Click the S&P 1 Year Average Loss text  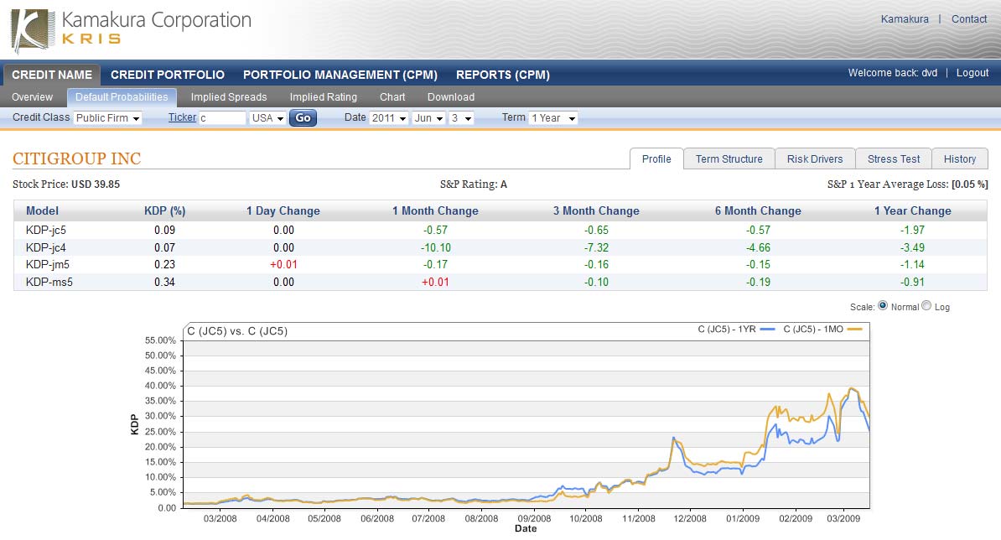click(907, 184)
